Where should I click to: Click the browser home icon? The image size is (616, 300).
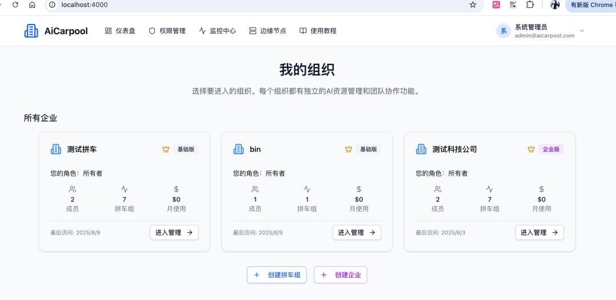coord(32,5)
